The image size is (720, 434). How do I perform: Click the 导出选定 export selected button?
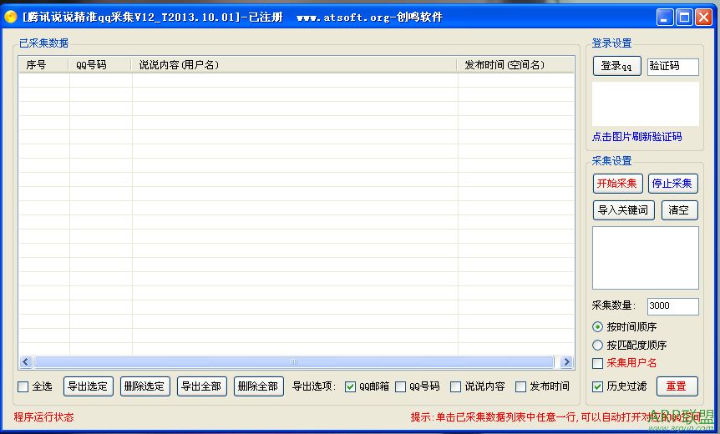coord(88,386)
